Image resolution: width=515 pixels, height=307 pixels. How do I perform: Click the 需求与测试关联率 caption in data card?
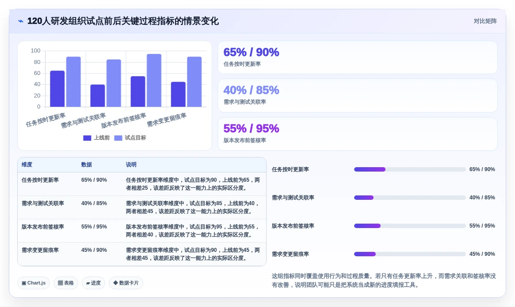pyautogui.click(x=245, y=102)
